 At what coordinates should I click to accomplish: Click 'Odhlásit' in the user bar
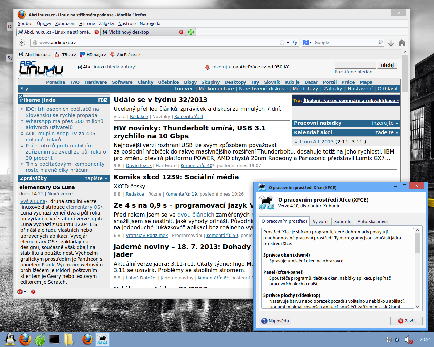coord(388,89)
